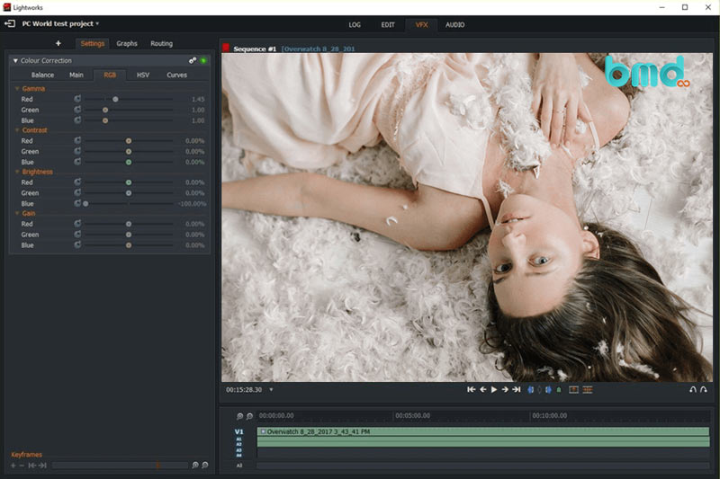This screenshot has width=720, height=479.
Task: Select the V1 track label
Action: [x=238, y=431]
